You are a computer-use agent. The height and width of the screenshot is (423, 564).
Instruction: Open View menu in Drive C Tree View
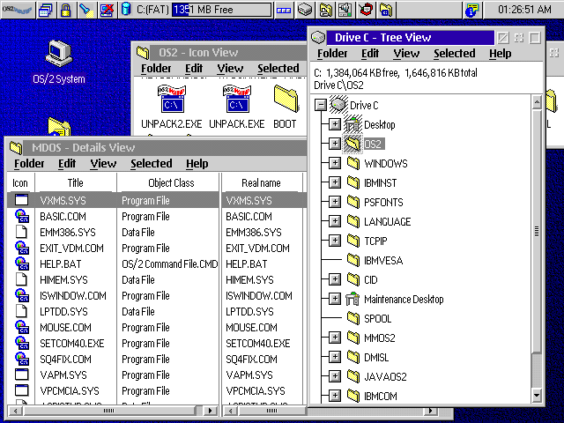click(406, 54)
